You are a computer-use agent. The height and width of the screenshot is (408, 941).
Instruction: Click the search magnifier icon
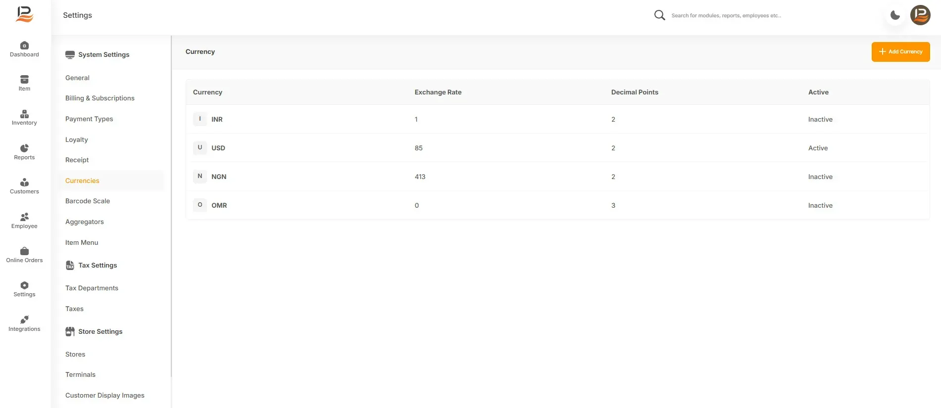pyautogui.click(x=659, y=15)
